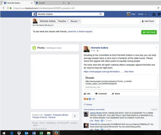Click into the Facebook search field
The height and width of the screenshot is (135, 161).
click(x=67, y=14)
